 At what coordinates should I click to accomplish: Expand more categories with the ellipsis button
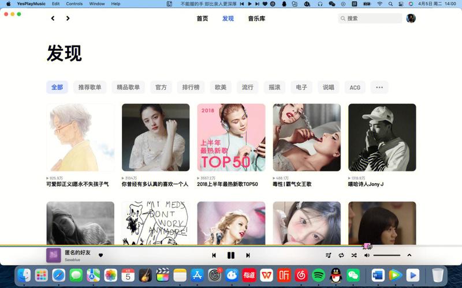(x=379, y=88)
